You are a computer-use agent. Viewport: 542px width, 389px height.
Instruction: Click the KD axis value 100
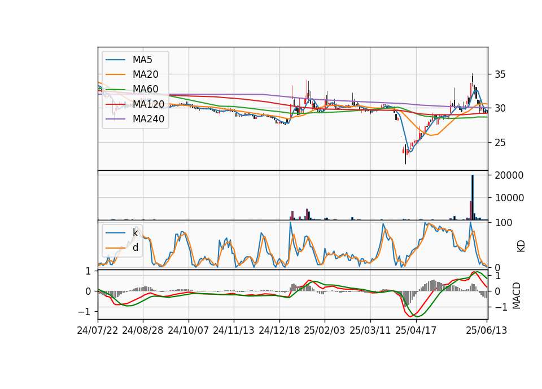503,223
